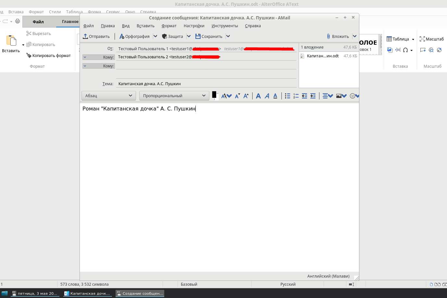Click the increase font size icon
This screenshot has width=447, height=298.
point(246,96)
